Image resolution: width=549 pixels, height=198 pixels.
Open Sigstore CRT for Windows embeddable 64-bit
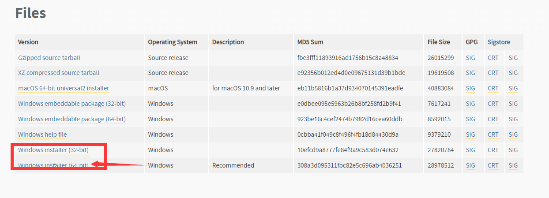(493, 119)
